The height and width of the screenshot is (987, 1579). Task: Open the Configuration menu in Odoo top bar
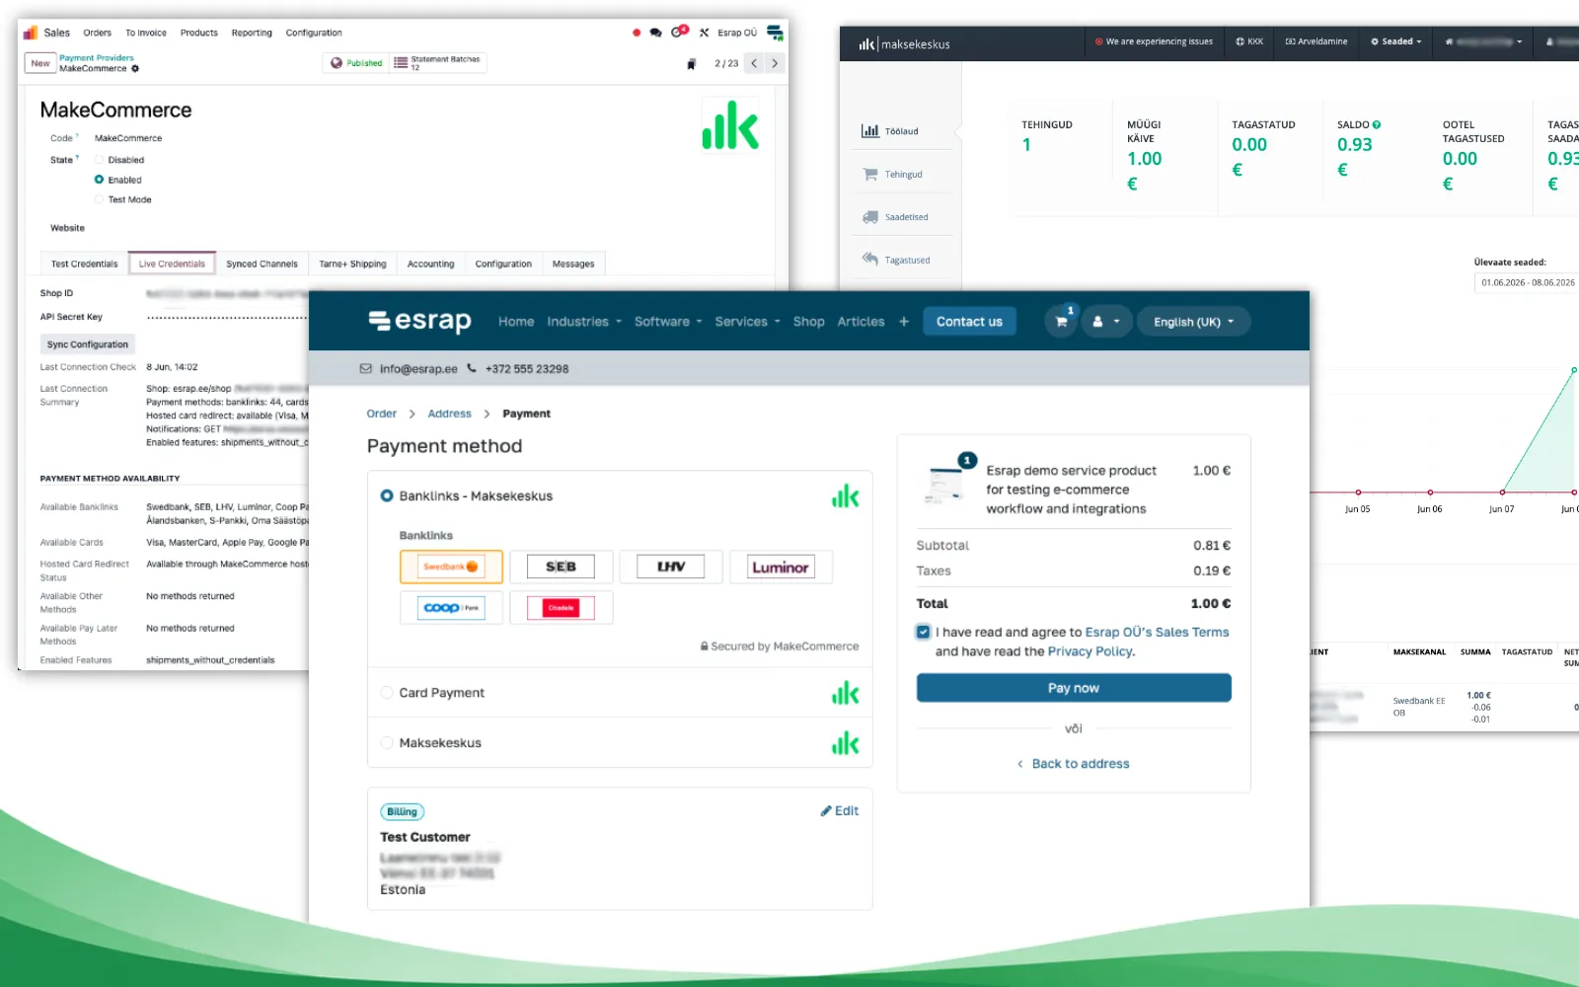[314, 33]
